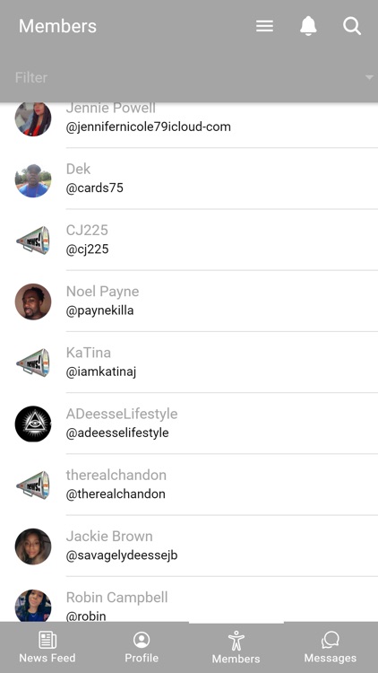Tap Dek's profile picture
This screenshot has height=673, width=378.
click(x=33, y=179)
